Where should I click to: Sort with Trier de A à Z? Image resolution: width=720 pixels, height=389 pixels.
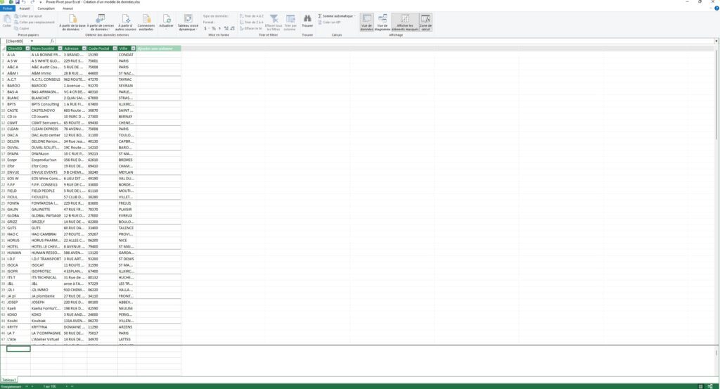point(252,16)
